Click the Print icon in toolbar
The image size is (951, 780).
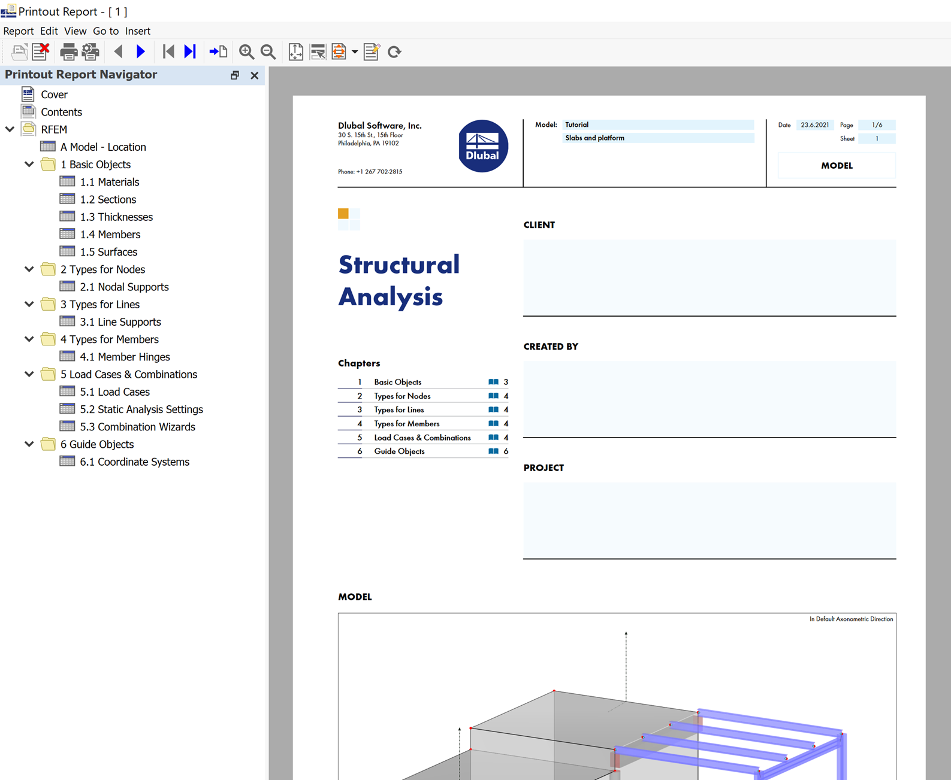click(68, 52)
